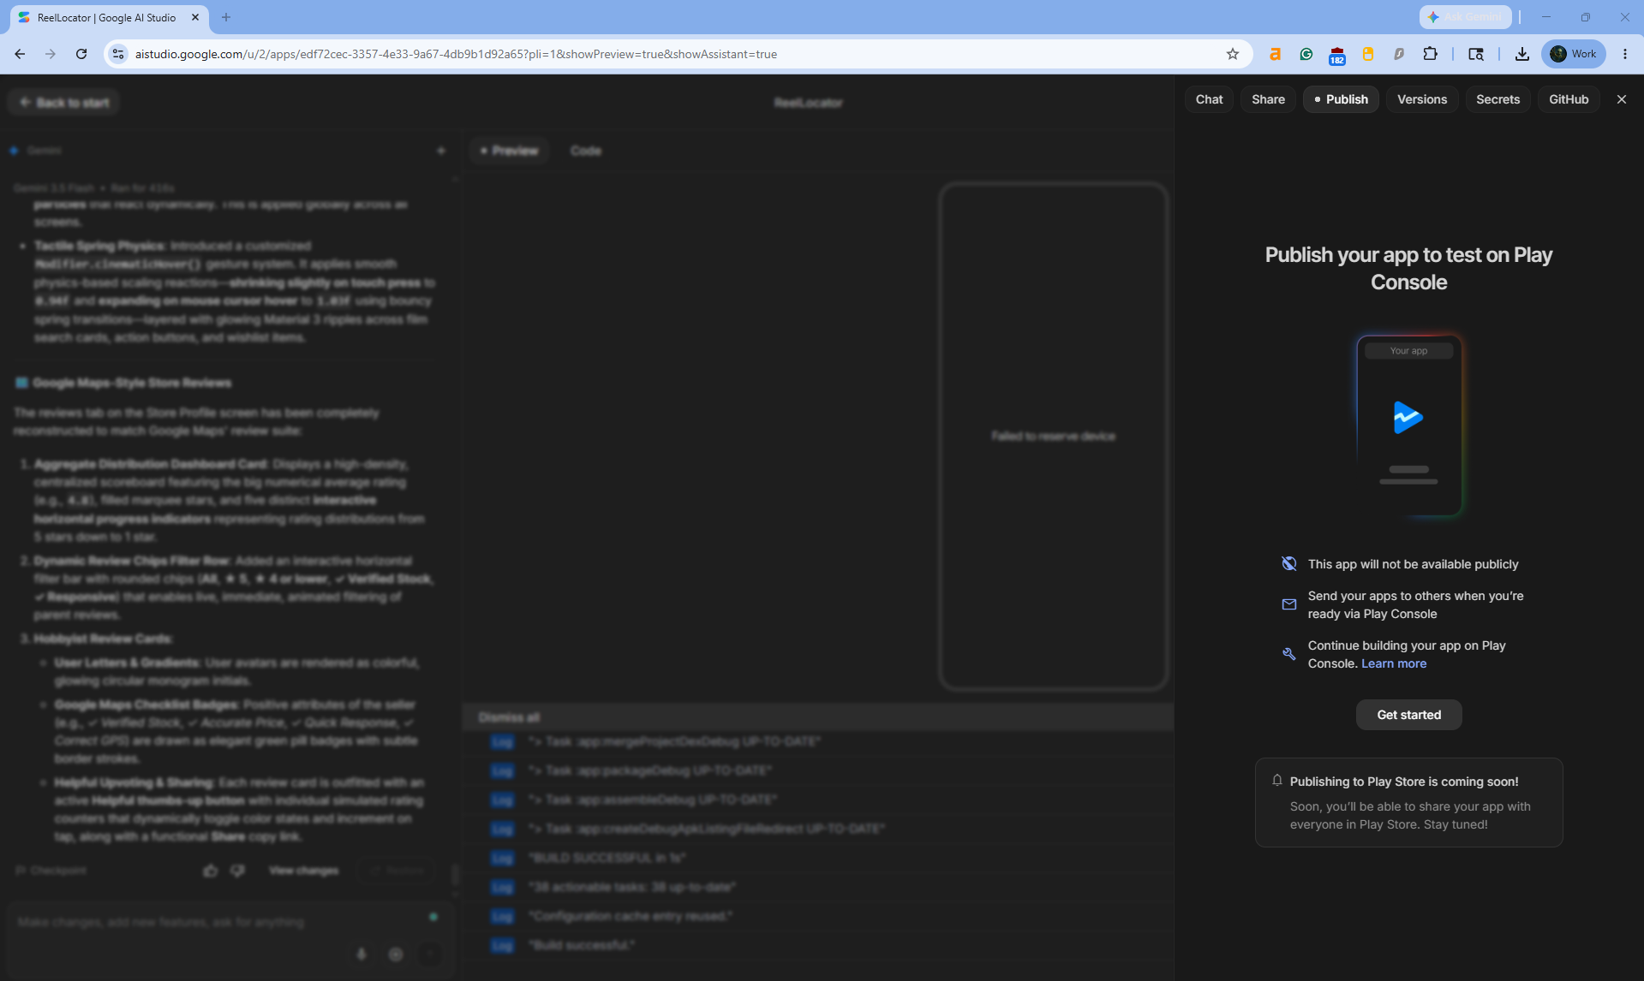
Task: Click the phone illustration Your app
Action: pyautogui.click(x=1408, y=425)
